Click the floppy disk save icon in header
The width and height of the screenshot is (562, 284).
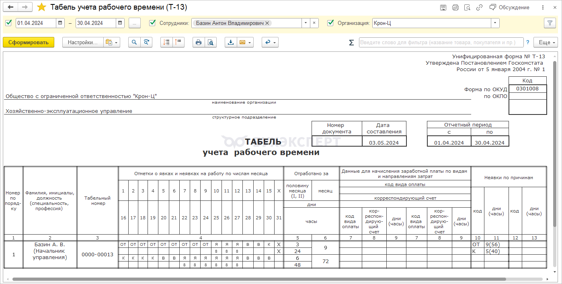pyautogui.click(x=443, y=8)
